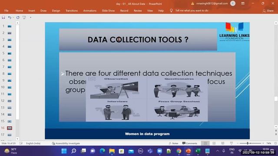The image size is (278, 156).
Task: Click the Tell me what you want to do box
Action: [x=192, y=10]
